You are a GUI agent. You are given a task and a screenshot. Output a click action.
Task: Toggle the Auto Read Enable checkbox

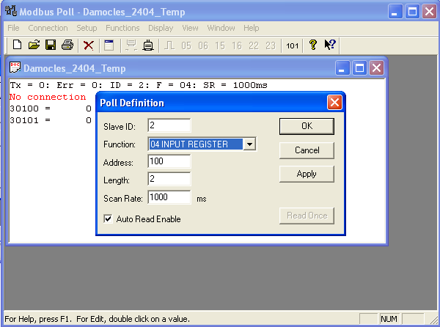(x=108, y=218)
